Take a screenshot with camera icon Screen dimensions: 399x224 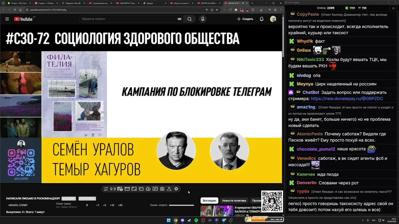[x=162, y=189]
